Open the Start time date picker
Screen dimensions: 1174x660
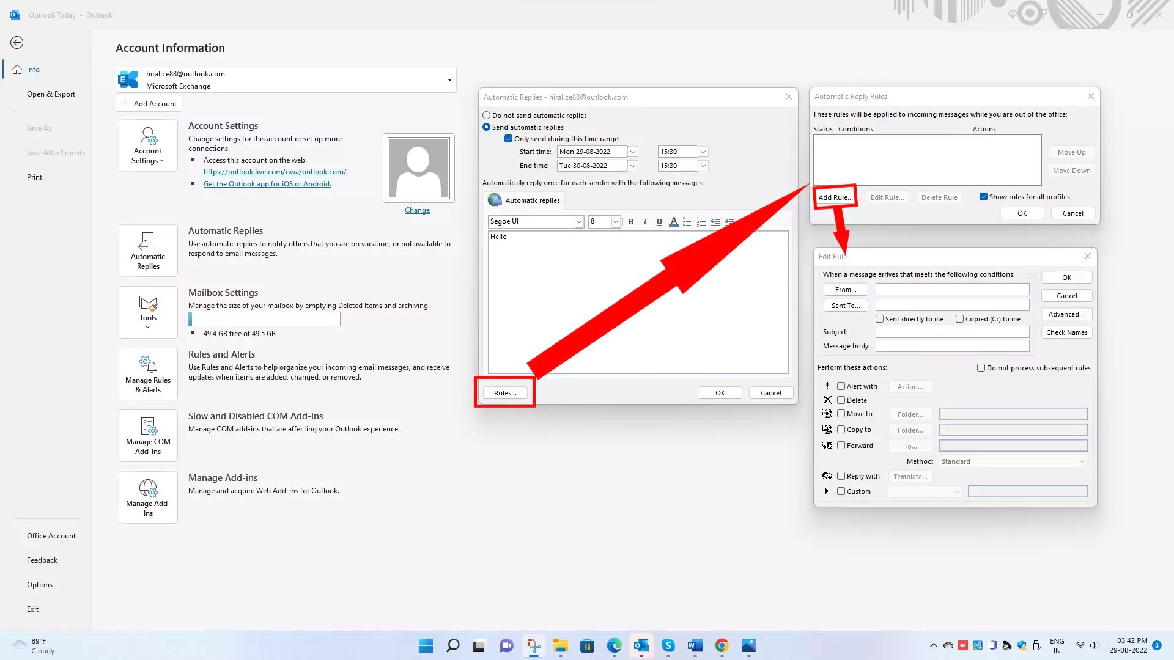point(633,151)
